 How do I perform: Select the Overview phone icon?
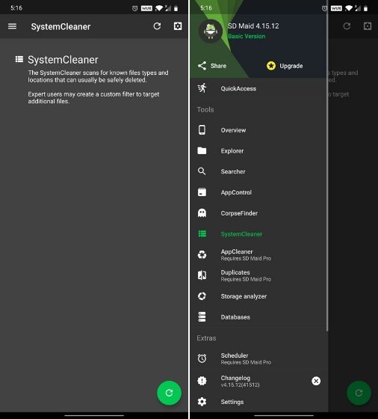(202, 130)
